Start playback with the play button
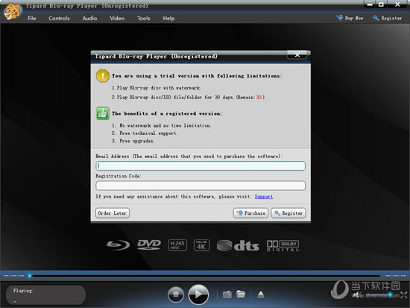The image size is (410, 308). pos(198,295)
